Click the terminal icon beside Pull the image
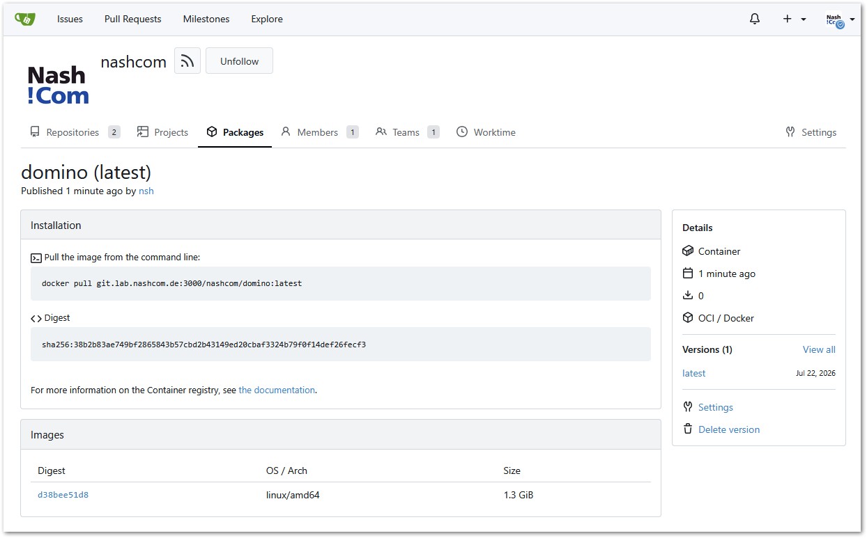867x538 pixels. (36, 258)
